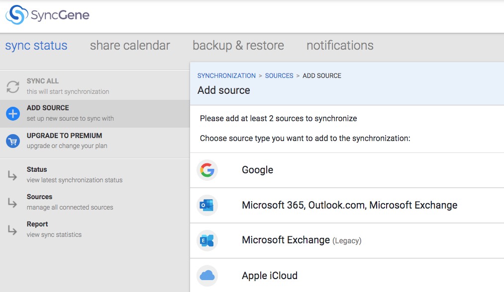
Task: Click the arrow icon beside Status
Action: pos(12,175)
